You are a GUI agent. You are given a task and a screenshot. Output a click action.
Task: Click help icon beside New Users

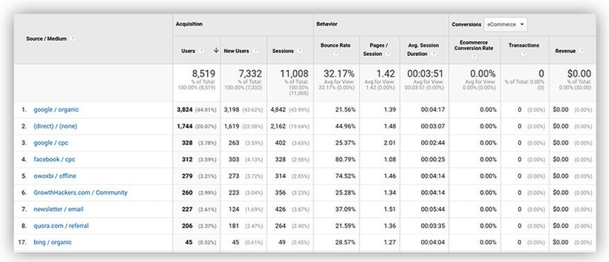point(255,51)
